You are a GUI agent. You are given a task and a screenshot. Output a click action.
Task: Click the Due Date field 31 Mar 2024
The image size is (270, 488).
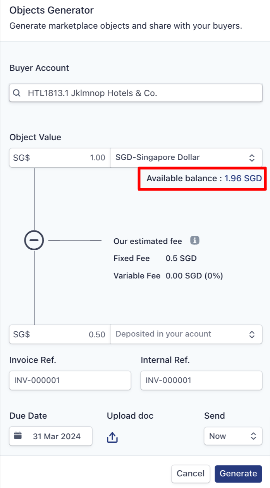point(51,436)
